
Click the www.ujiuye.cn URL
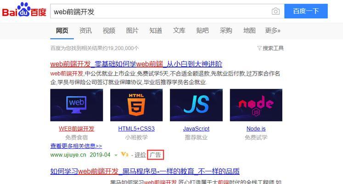point(68,155)
